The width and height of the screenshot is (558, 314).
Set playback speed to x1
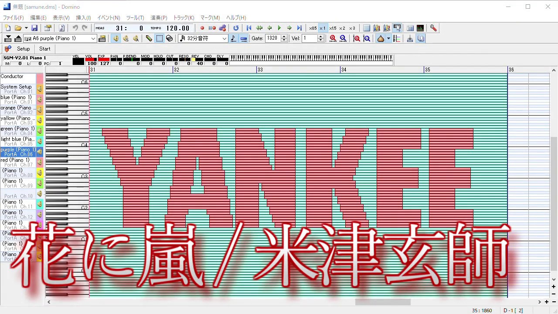tap(323, 28)
